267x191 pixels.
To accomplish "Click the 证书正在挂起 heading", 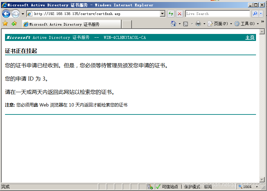I will click(x=21, y=51).
